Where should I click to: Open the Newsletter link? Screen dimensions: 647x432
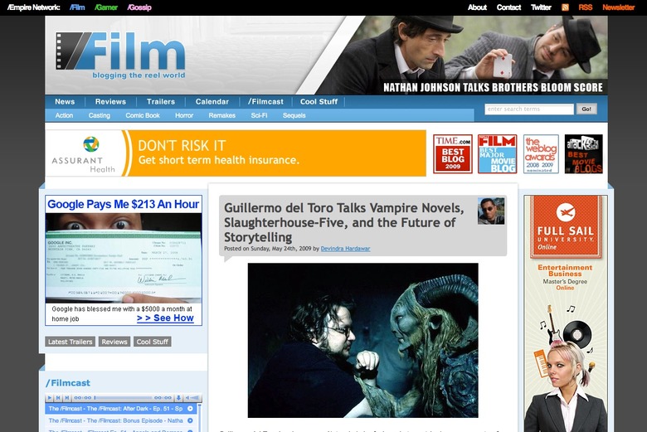[x=618, y=7]
